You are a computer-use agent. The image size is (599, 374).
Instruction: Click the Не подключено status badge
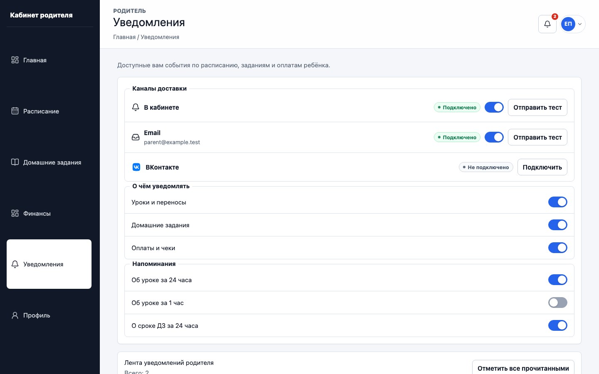(486, 167)
